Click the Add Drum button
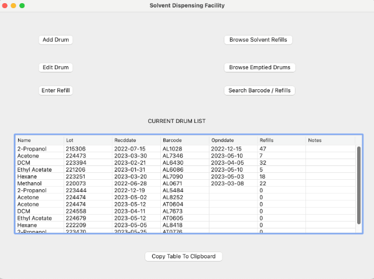374x279 pixels. (55, 40)
